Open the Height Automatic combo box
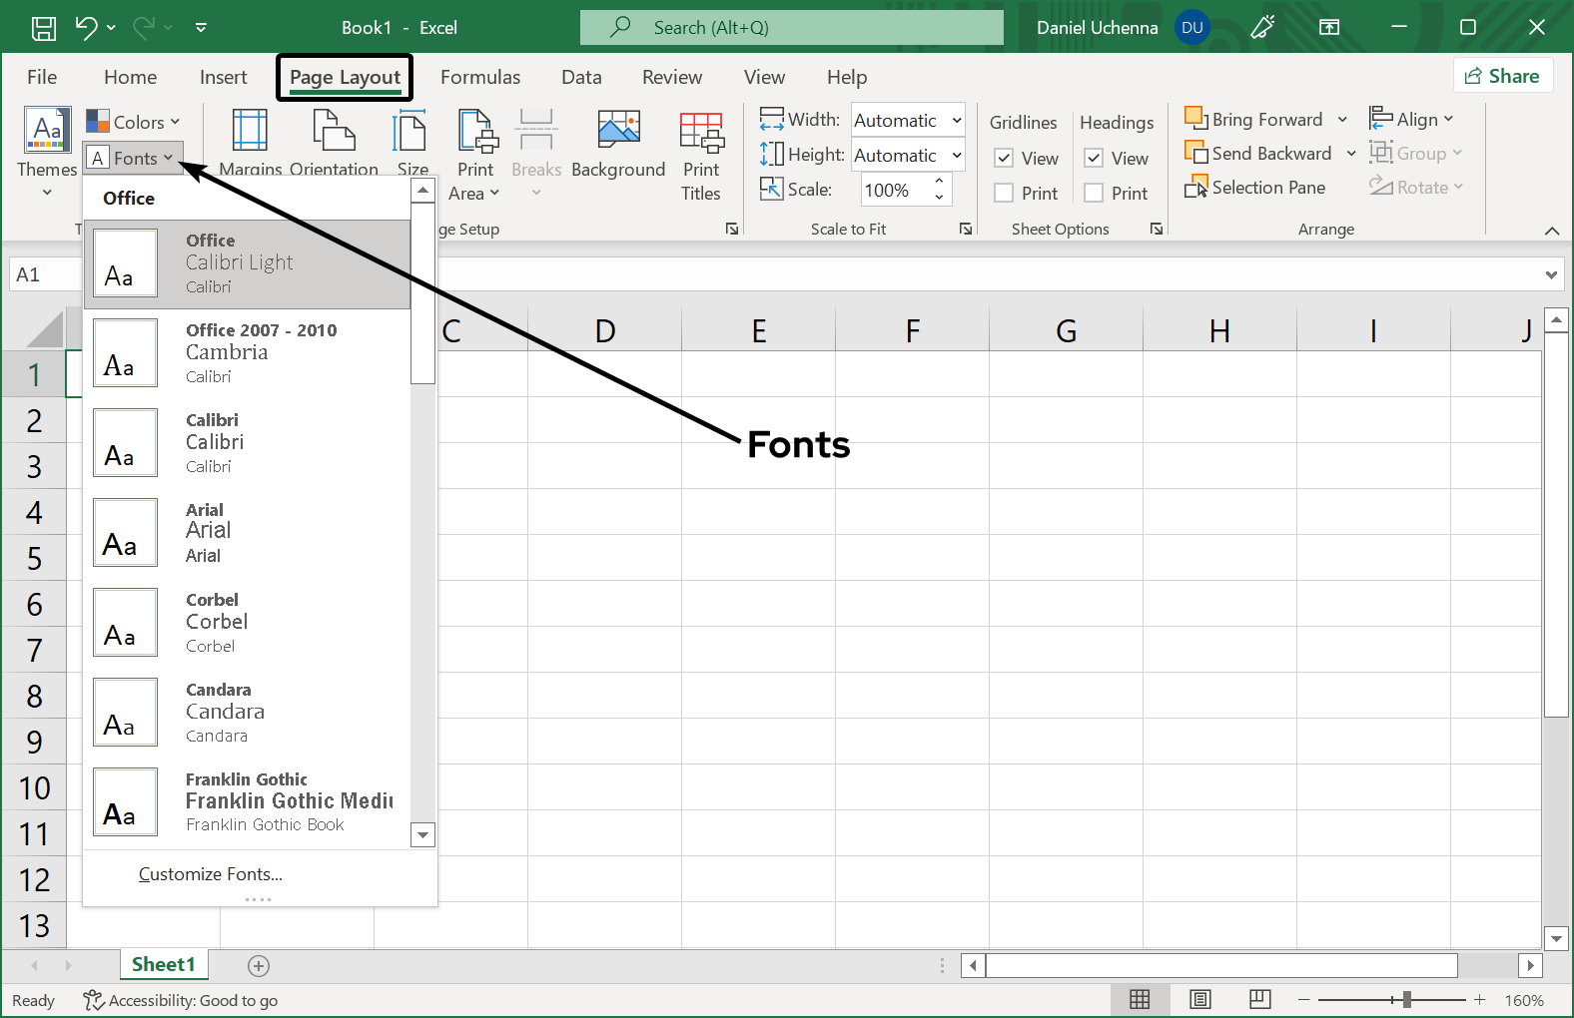 point(908,156)
